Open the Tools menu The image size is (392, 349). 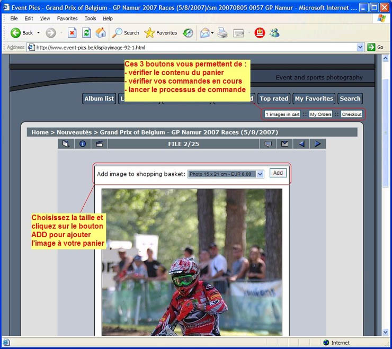tap(90, 19)
